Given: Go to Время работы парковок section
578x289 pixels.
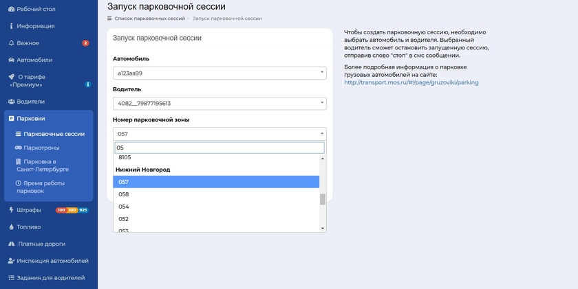Looking at the screenshot, I should (x=45, y=187).
